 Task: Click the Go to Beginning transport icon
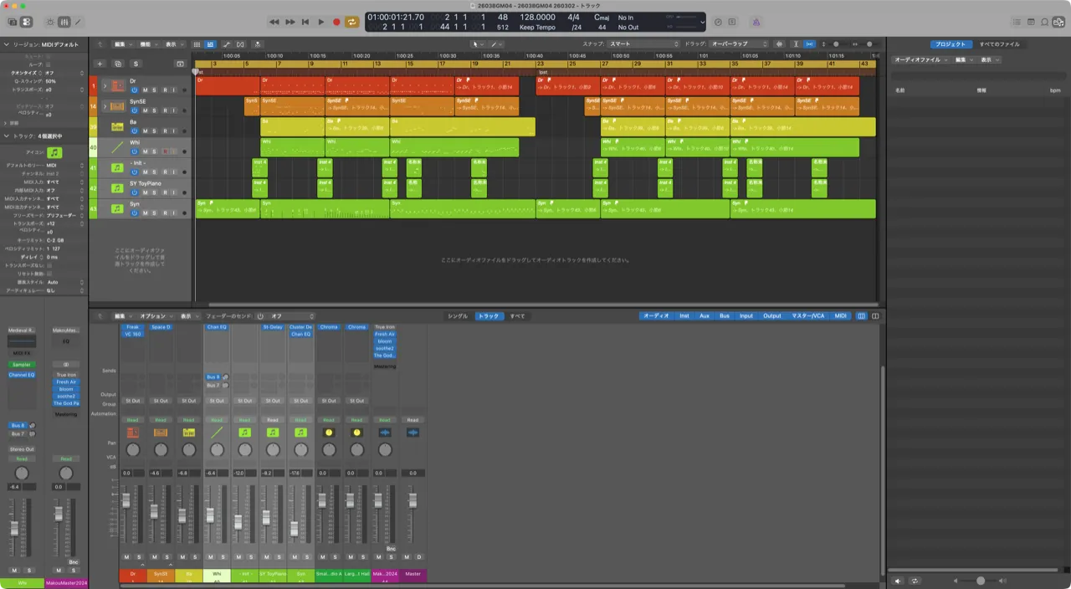(x=305, y=22)
